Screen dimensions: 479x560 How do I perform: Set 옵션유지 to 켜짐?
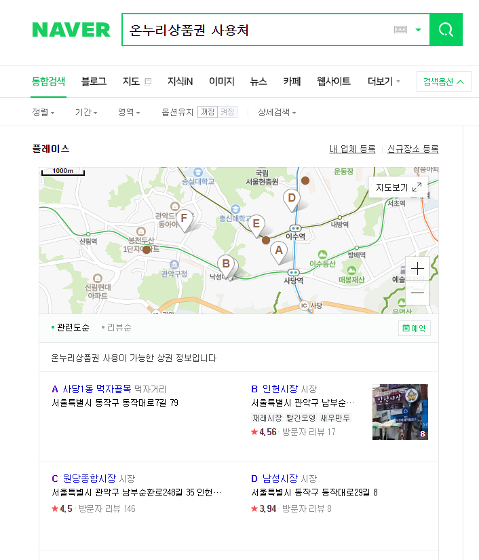(x=227, y=112)
